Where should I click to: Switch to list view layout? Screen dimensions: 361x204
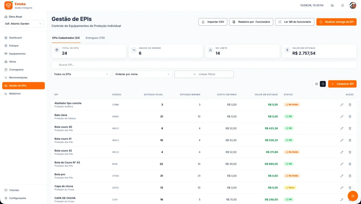click(x=323, y=84)
